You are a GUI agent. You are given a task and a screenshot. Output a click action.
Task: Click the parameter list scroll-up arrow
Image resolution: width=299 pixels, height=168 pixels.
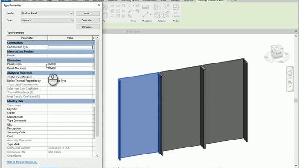[x=97, y=38]
